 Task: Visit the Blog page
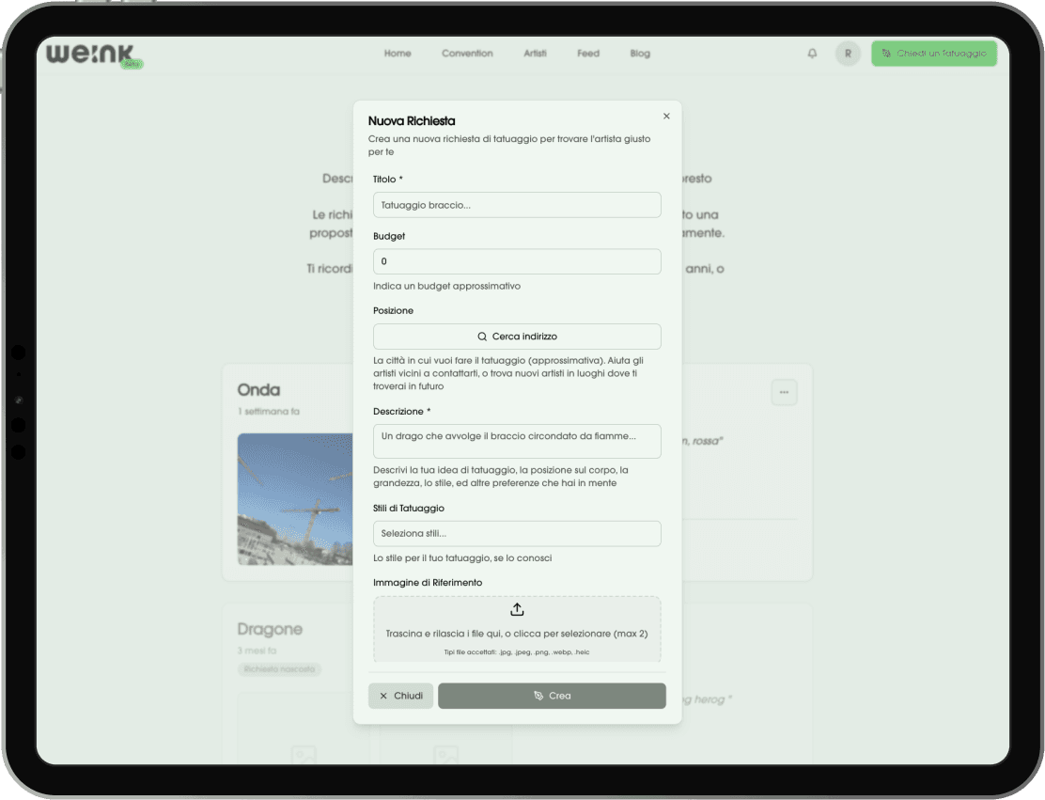pos(640,54)
